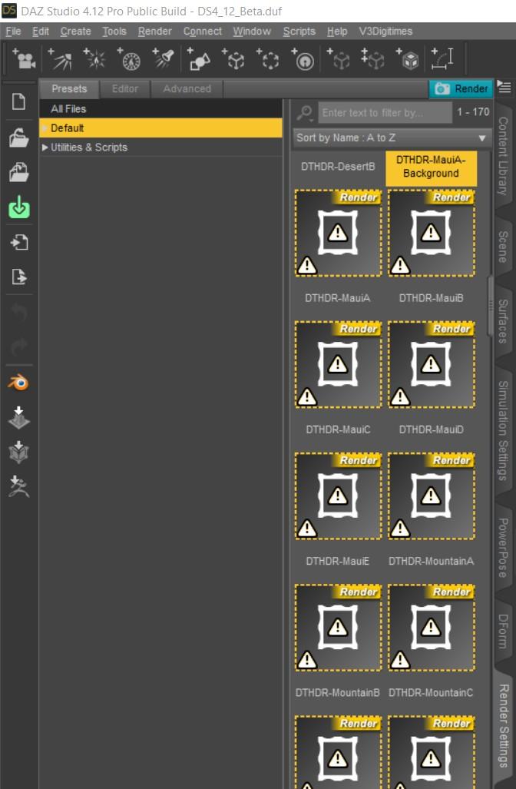The image size is (516, 789).
Task: Select the All Files row
Action: coord(160,108)
